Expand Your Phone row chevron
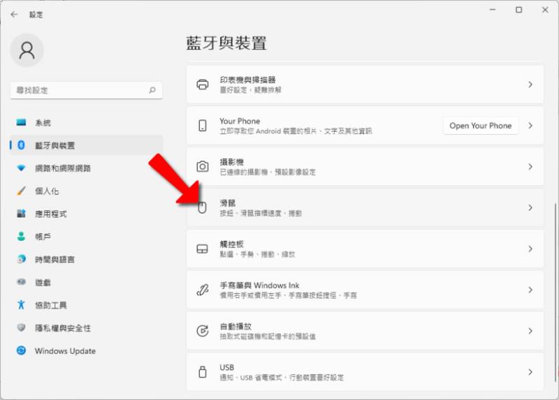This screenshot has height=400, width=559. pyautogui.click(x=530, y=126)
